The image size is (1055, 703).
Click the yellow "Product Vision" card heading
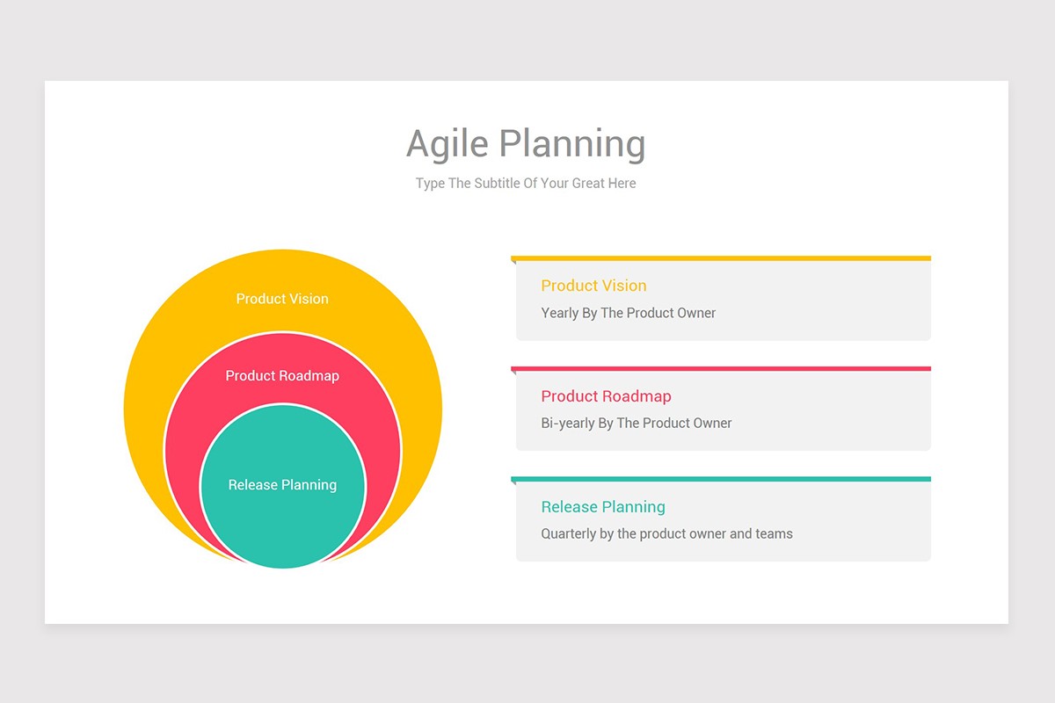coord(593,286)
